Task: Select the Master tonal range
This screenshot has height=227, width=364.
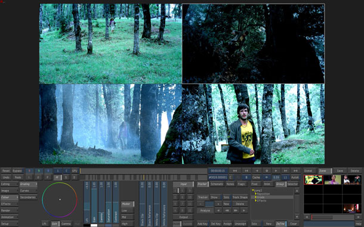Action: 127,204
